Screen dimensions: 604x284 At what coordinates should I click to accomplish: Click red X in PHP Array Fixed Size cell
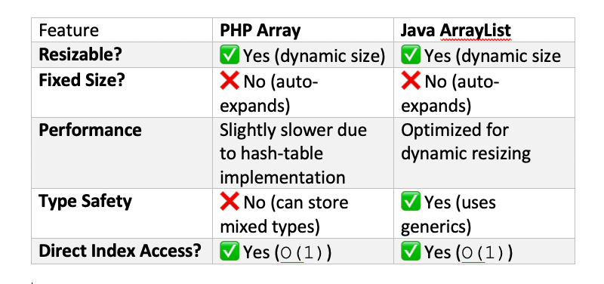coord(230,82)
